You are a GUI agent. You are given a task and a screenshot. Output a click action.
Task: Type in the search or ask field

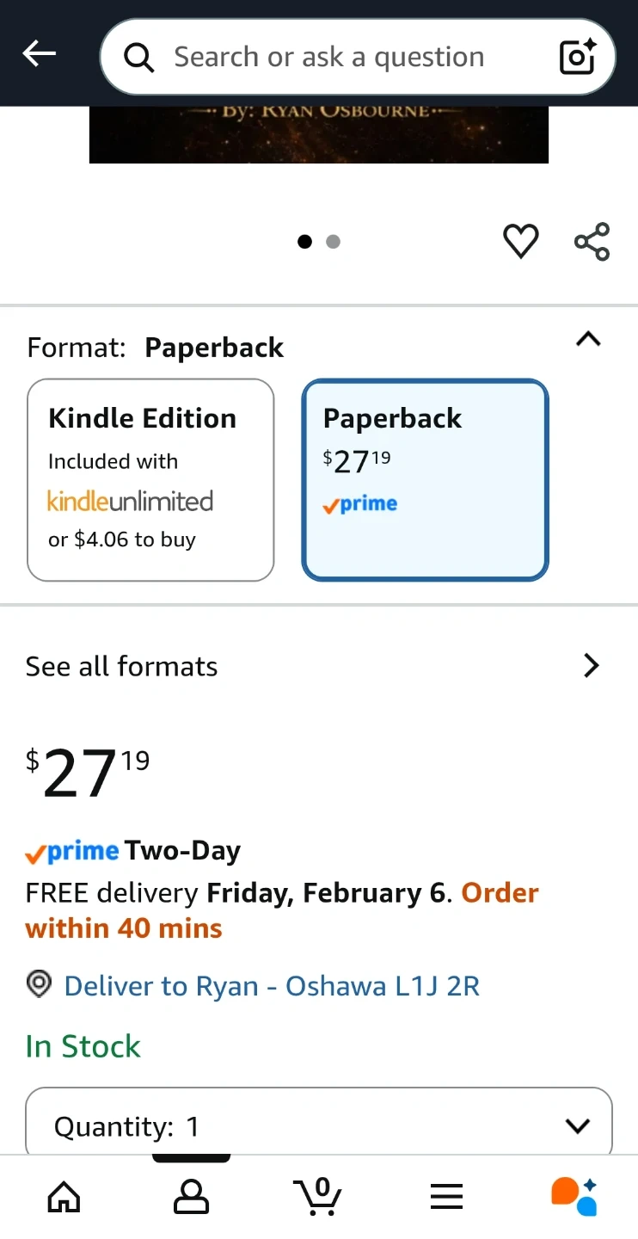pyautogui.click(x=344, y=58)
